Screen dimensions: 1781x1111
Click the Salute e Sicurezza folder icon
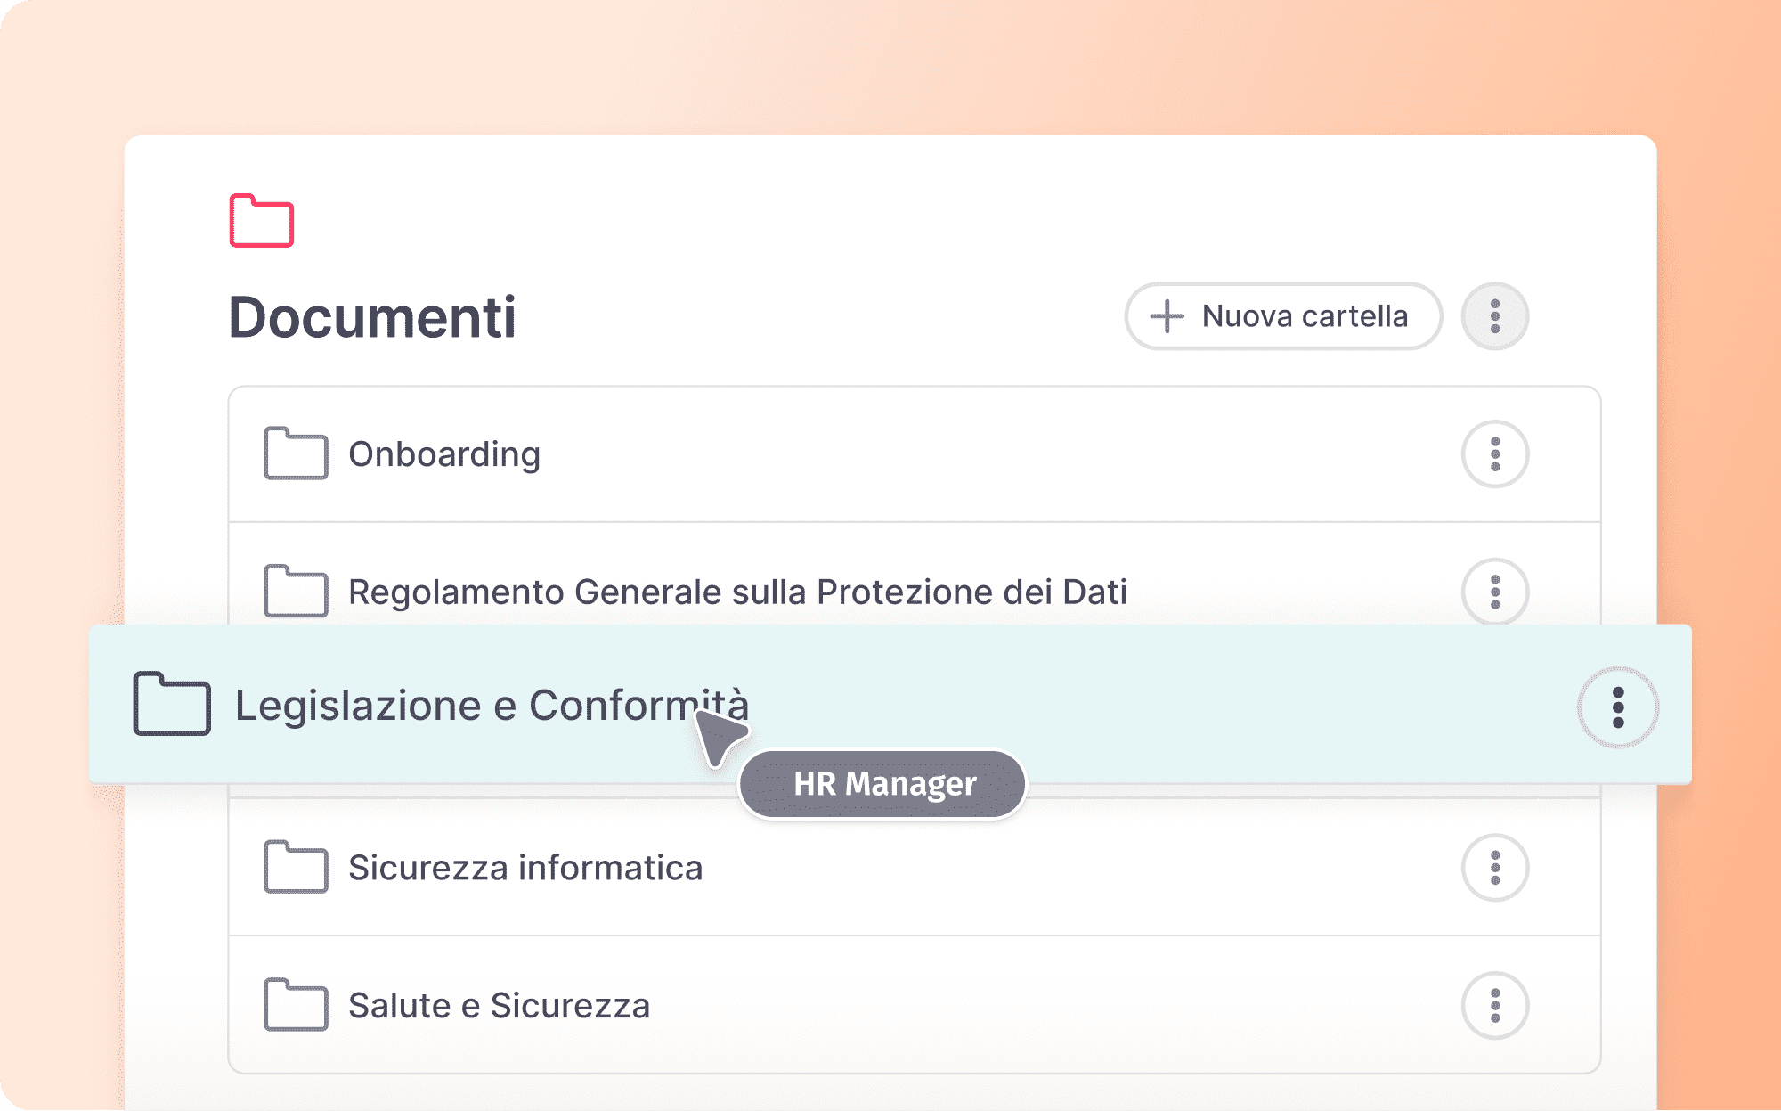coord(296,1005)
